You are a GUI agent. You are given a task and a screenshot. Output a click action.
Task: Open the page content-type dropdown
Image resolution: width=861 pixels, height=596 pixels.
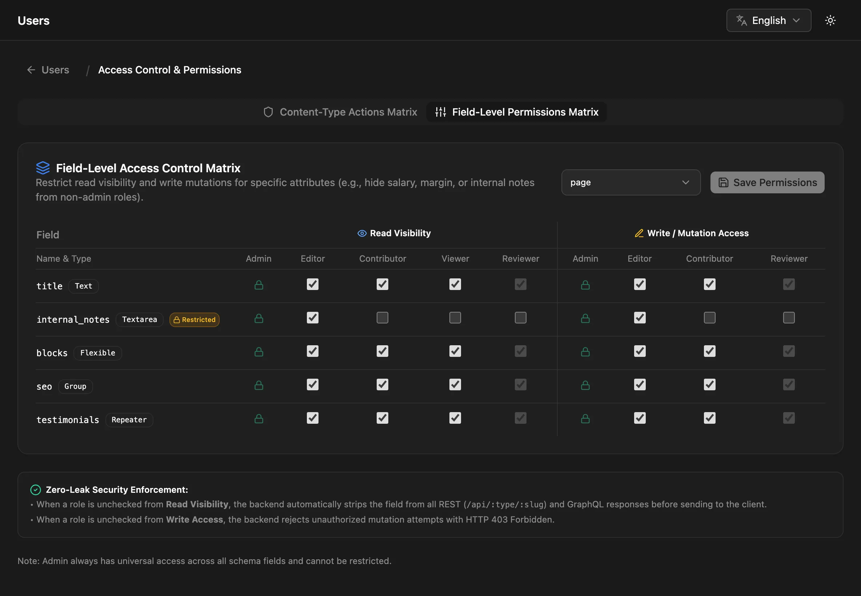pos(630,182)
